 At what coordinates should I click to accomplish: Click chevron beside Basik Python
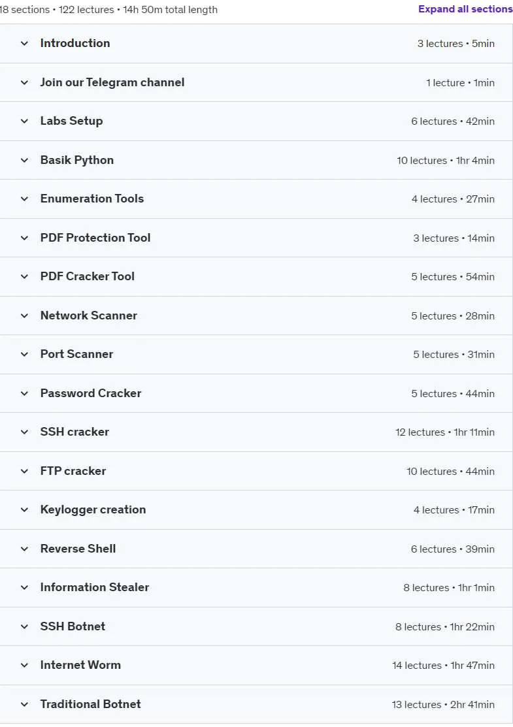click(x=25, y=161)
